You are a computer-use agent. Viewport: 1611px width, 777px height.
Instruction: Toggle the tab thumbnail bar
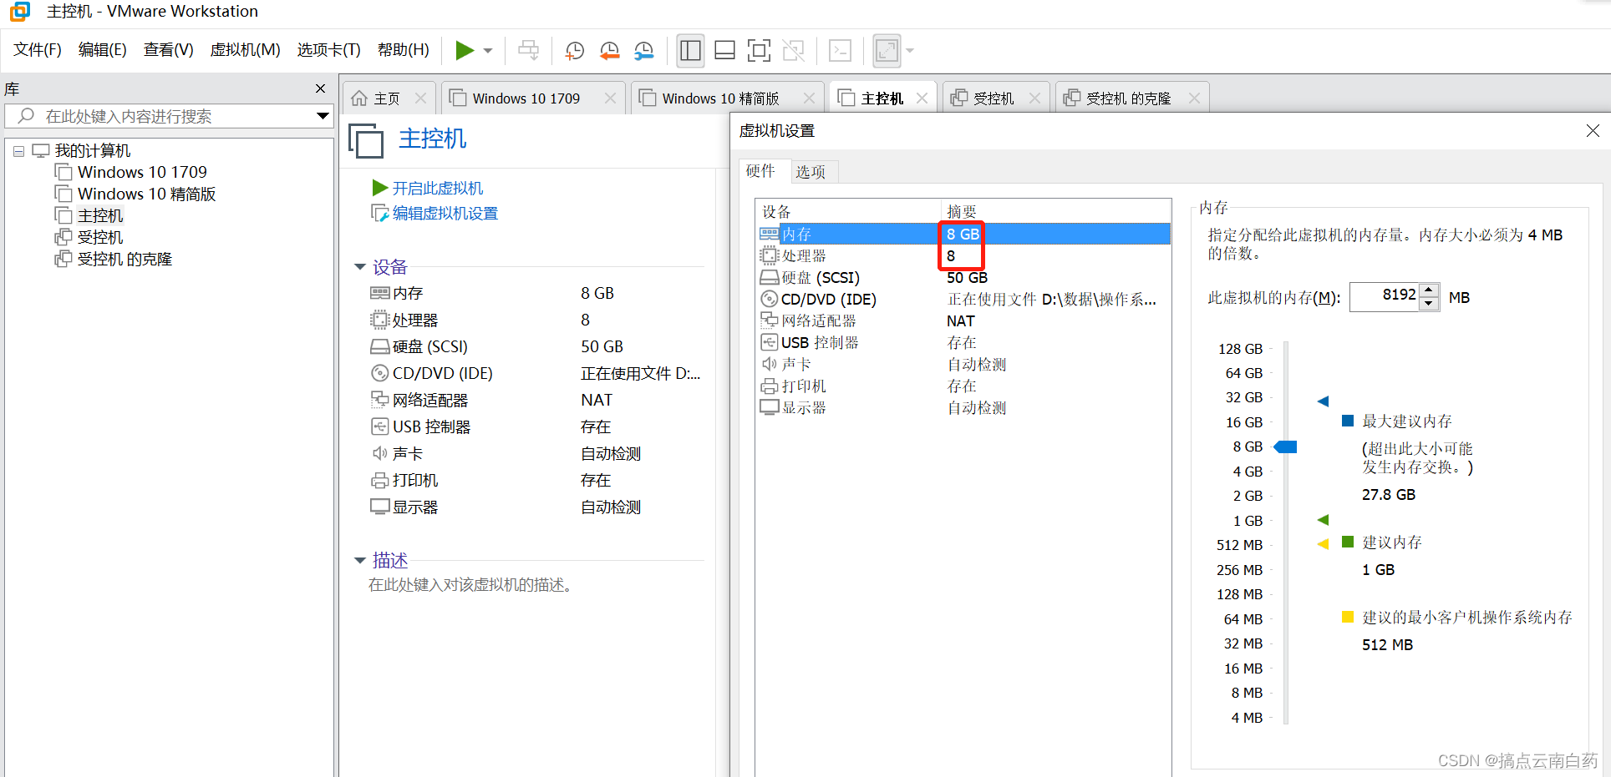(724, 50)
